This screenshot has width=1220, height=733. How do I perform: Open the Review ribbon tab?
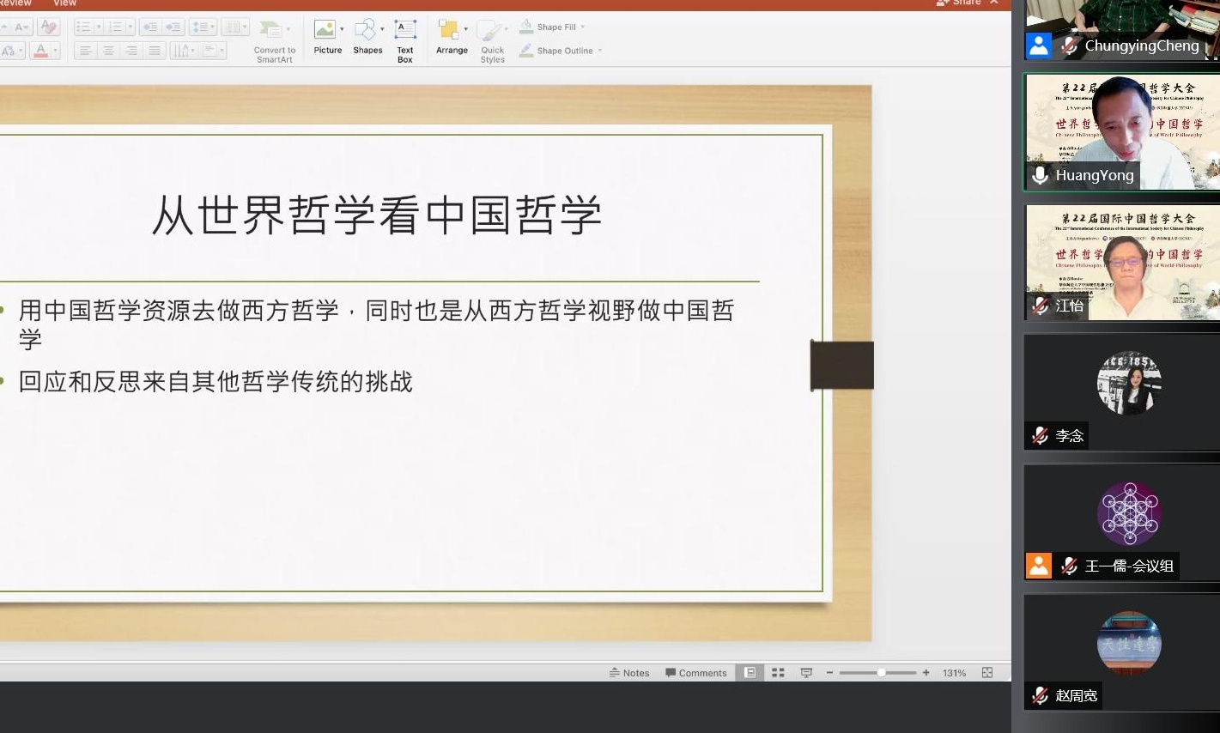15,3
